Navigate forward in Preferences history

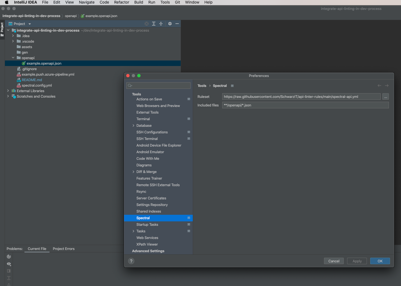pyautogui.click(x=387, y=86)
